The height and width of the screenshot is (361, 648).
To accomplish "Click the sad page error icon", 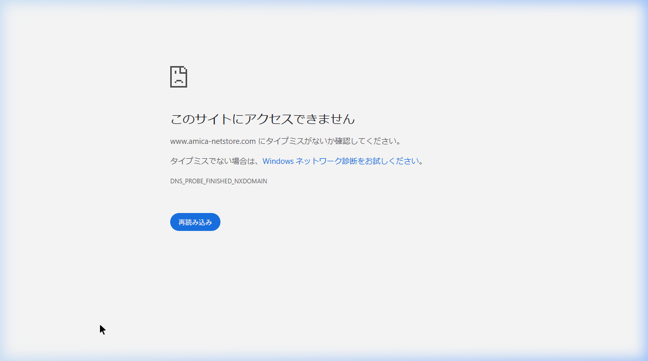I will (x=178, y=77).
